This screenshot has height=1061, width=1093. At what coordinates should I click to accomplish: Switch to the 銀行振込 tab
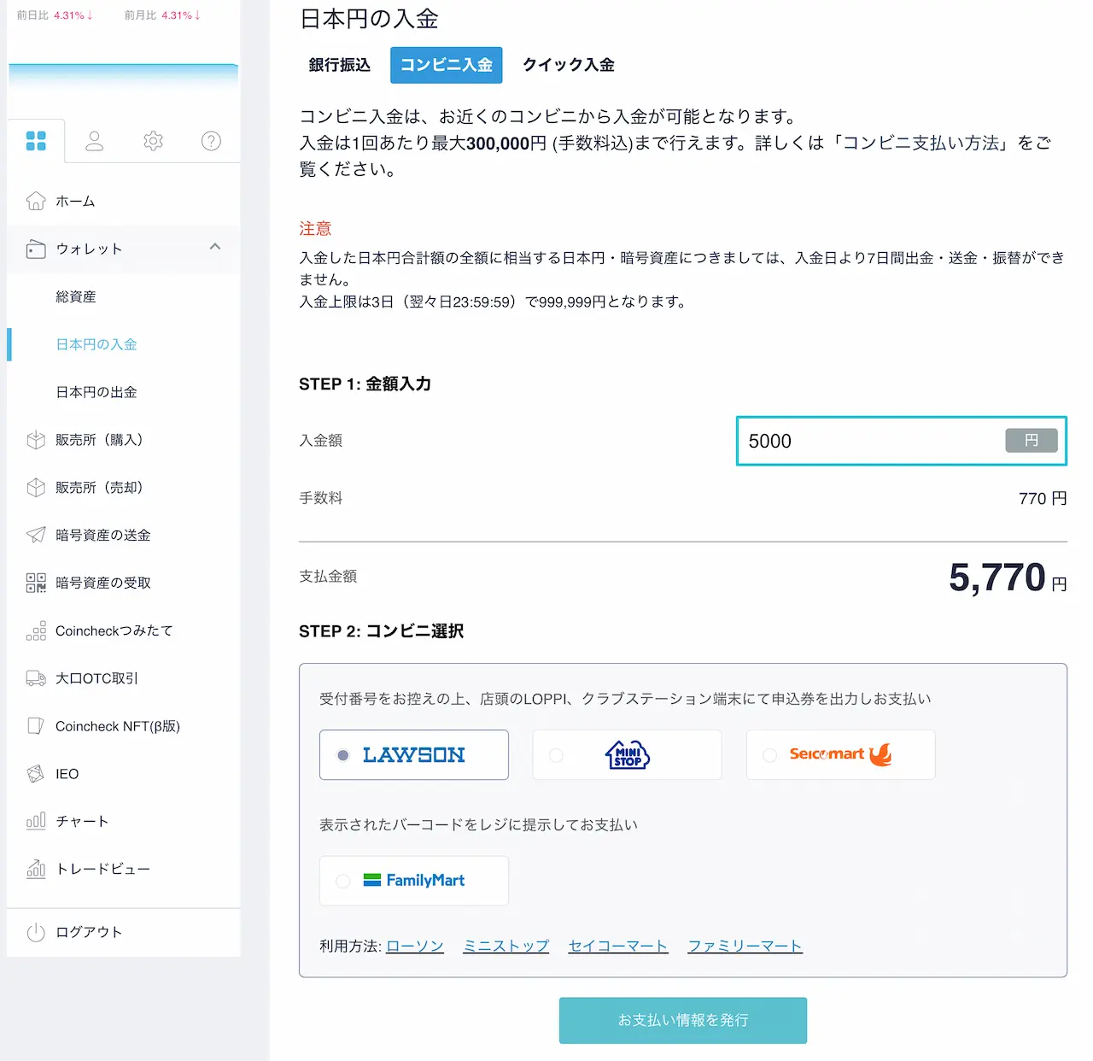[340, 65]
